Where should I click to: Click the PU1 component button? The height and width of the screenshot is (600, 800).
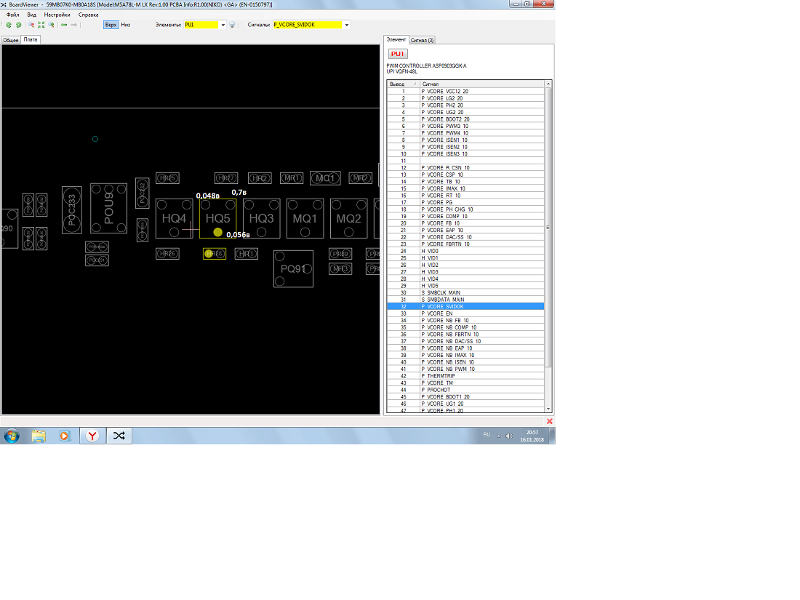pos(397,54)
